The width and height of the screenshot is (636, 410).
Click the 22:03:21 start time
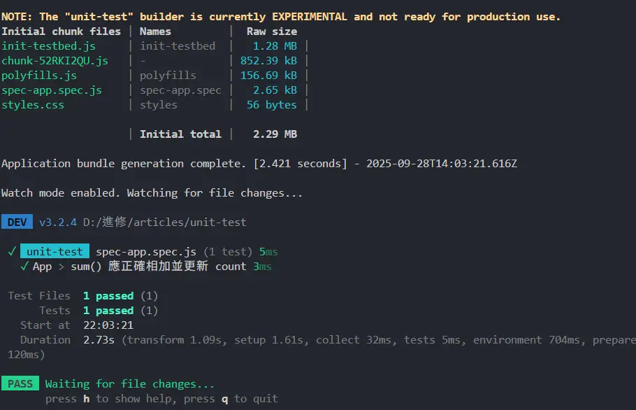point(108,325)
